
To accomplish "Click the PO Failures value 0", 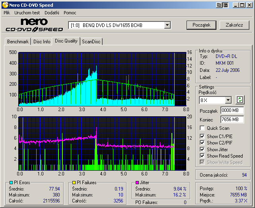I will coord(185,202).
